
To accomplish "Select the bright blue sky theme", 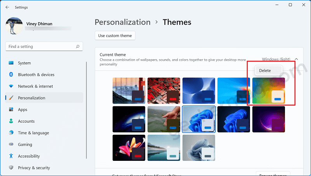I will point(234,91).
